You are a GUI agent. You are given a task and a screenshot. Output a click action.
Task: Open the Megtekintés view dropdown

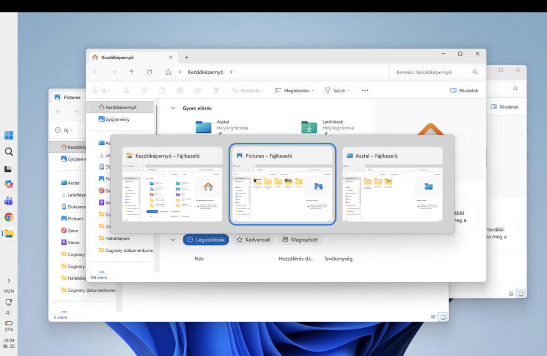pyautogui.click(x=294, y=90)
